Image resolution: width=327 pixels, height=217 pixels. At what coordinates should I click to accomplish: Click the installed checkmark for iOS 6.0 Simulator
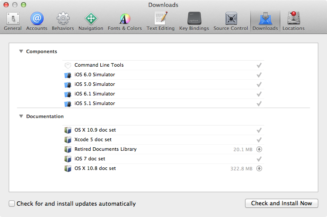[x=259, y=75]
